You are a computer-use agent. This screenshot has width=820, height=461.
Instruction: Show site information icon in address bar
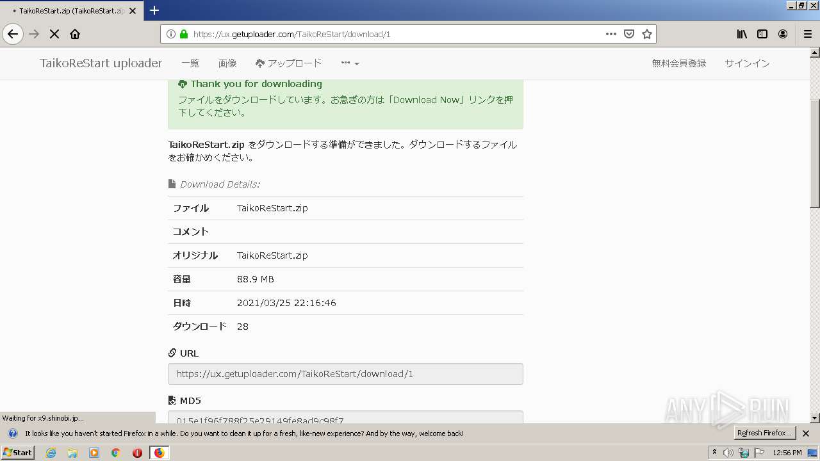click(x=171, y=34)
